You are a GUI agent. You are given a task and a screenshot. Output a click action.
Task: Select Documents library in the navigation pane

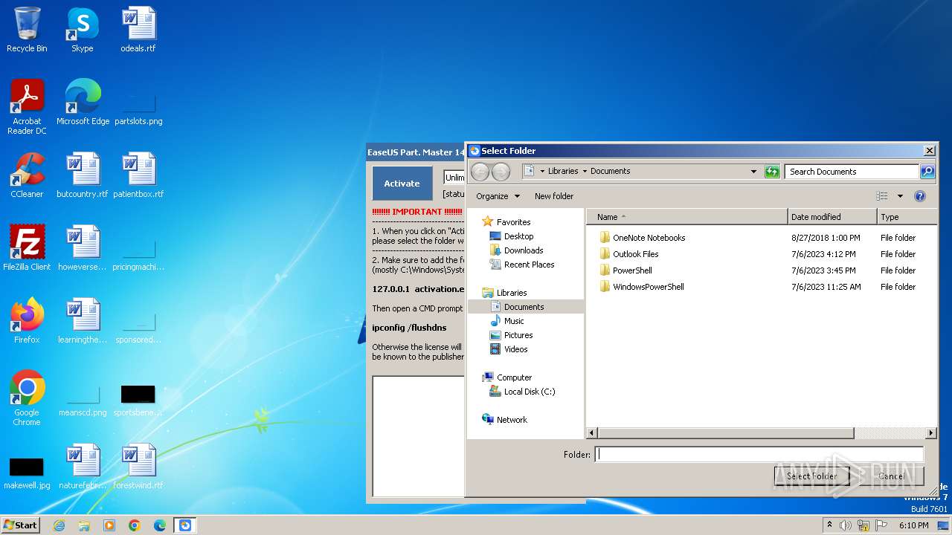pos(524,307)
